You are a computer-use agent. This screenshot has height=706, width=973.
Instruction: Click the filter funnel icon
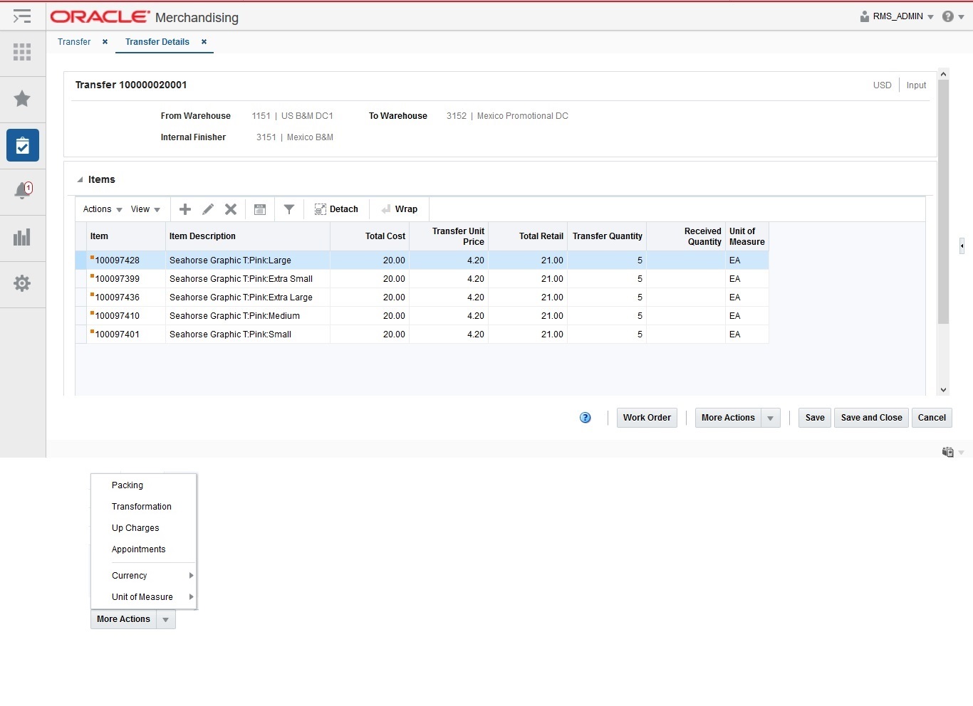(289, 209)
